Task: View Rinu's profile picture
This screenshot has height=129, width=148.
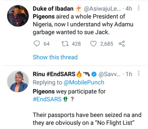Action: click(x=18, y=81)
